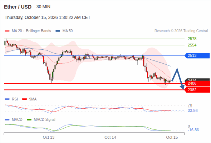Screen dimensions: 211x143
Task: Click the 'Oct 13' date axis label
Action: (49, 137)
